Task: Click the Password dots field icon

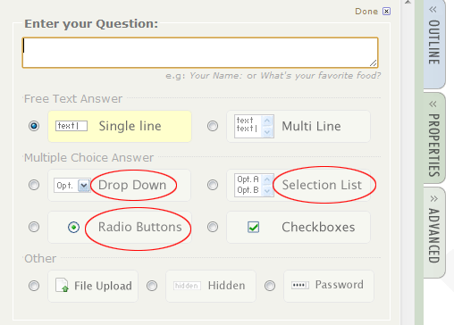Action: [300, 285]
